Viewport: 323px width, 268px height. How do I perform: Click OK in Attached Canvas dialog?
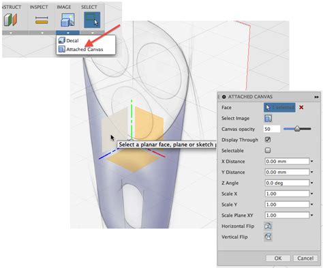coord(278,258)
